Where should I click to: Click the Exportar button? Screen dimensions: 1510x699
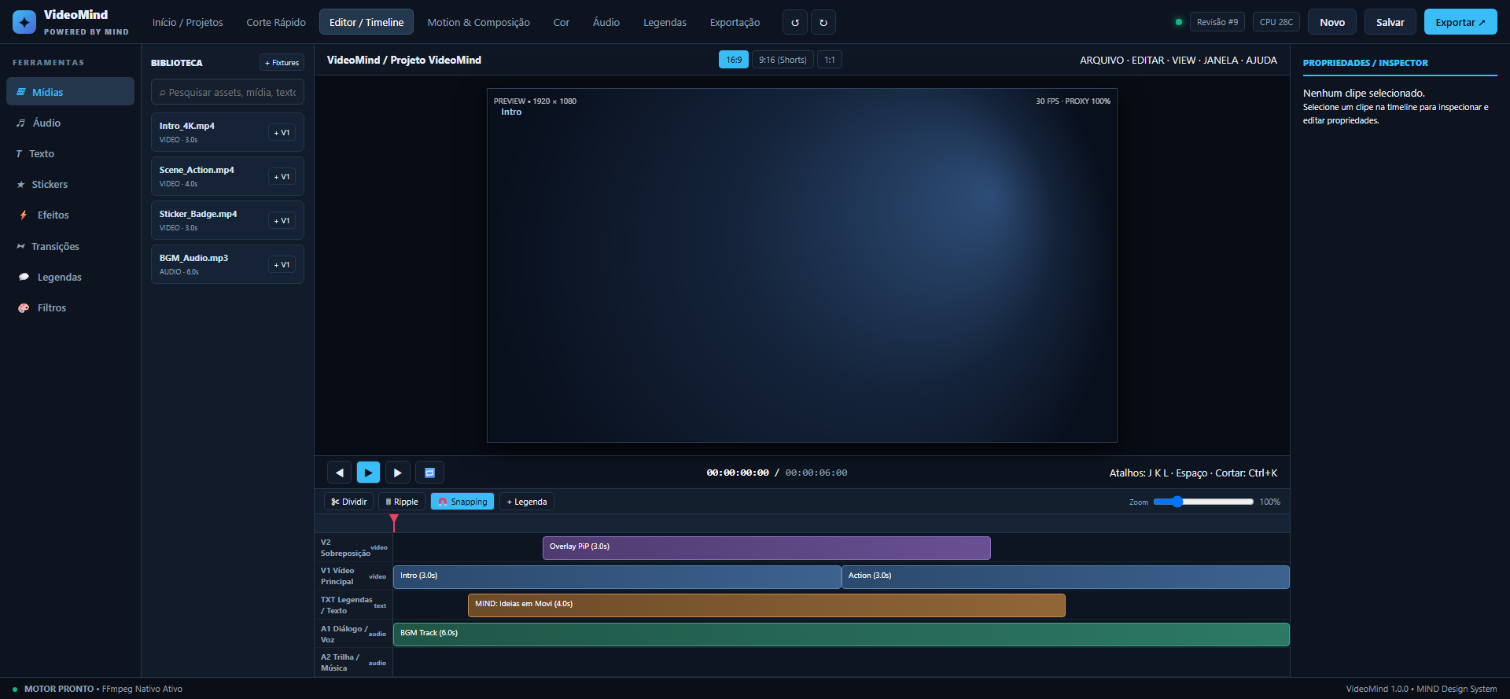pyautogui.click(x=1460, y=22)
